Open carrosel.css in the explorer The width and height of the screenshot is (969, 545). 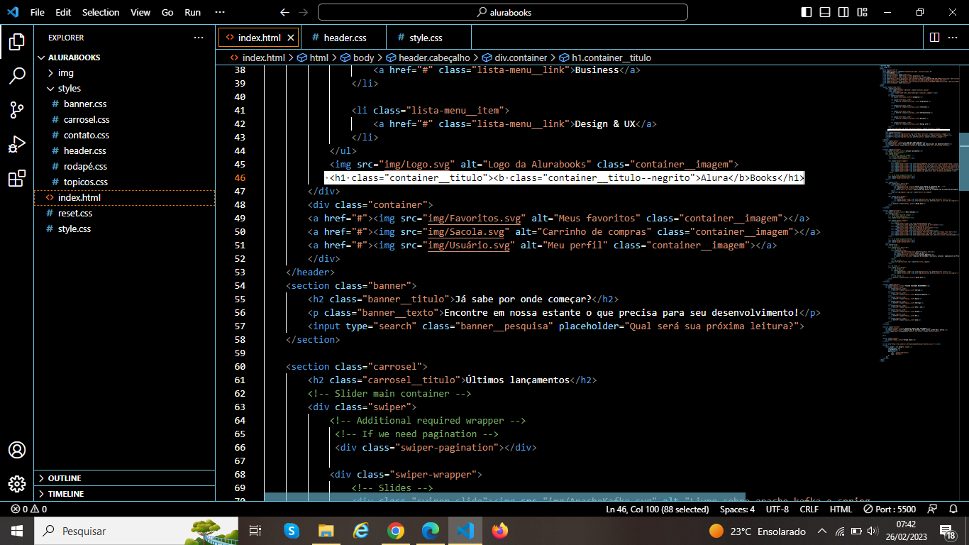[124, 120]
